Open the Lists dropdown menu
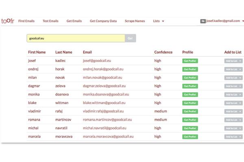Viewport: 244px width, 162px height. click(159, 21)
